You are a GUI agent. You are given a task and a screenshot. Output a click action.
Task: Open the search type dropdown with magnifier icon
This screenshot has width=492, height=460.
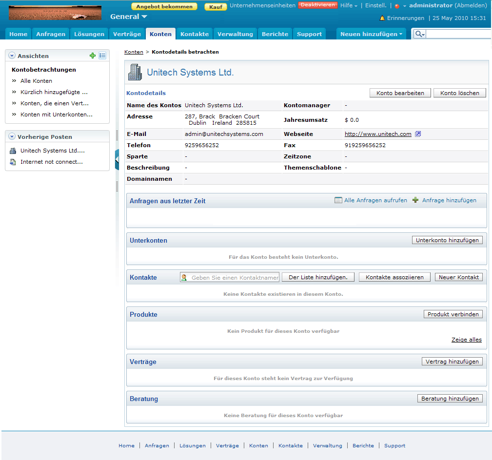(x=419, y=34)
